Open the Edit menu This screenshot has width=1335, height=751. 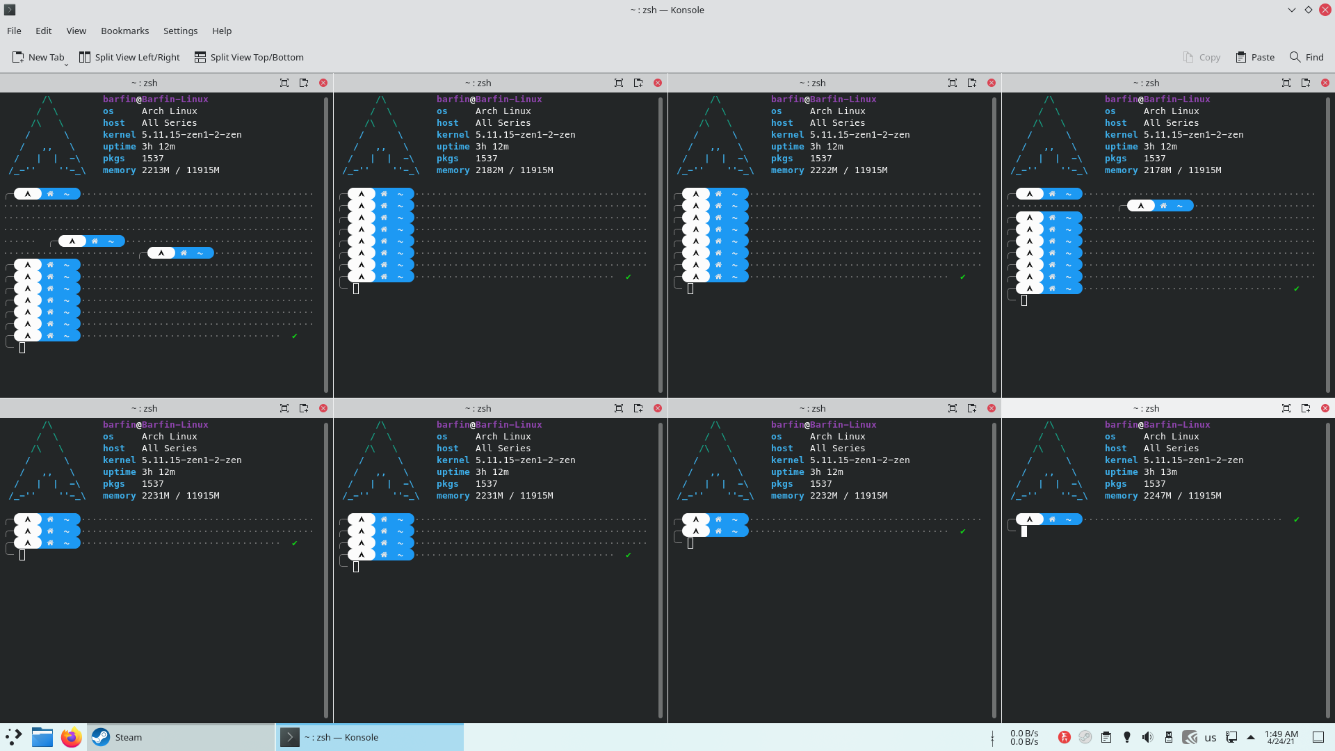(44, 31)
